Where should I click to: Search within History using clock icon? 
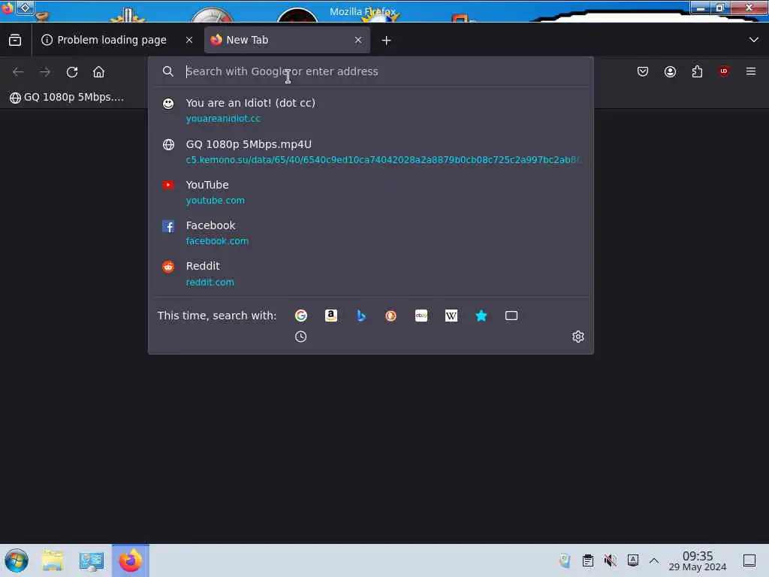click(x=300, y=337)
